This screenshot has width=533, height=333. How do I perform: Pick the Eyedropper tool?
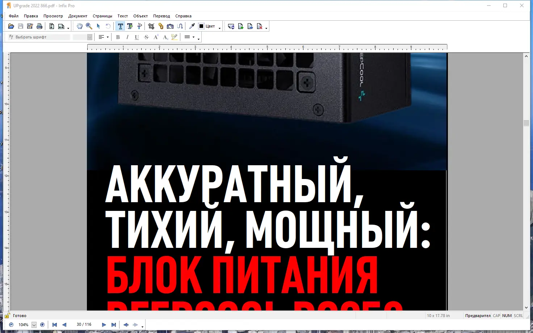pyautogui.click(x=192, y=26)
